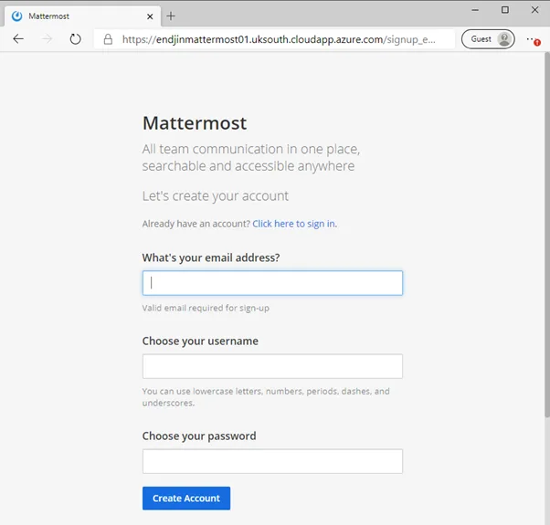Focus the email address input field
Screen dimensions: 550x525
coord(272,283)
